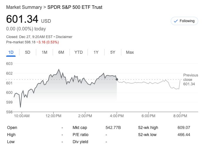Click the checkmark icon in Following
Image resolution: width=202 pixels, height=147 pixels.
[176, 21]
